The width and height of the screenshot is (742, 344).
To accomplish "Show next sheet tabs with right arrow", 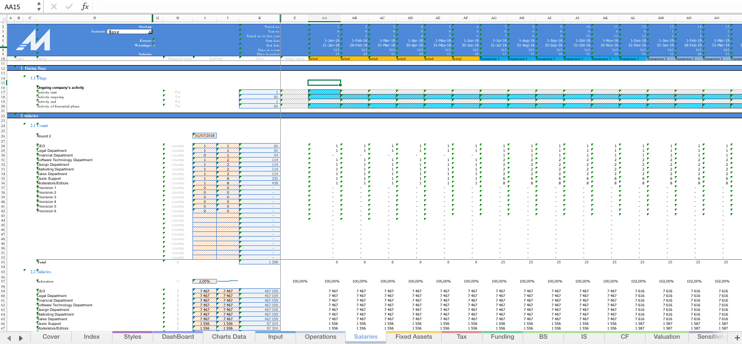I will click(21, 338).
